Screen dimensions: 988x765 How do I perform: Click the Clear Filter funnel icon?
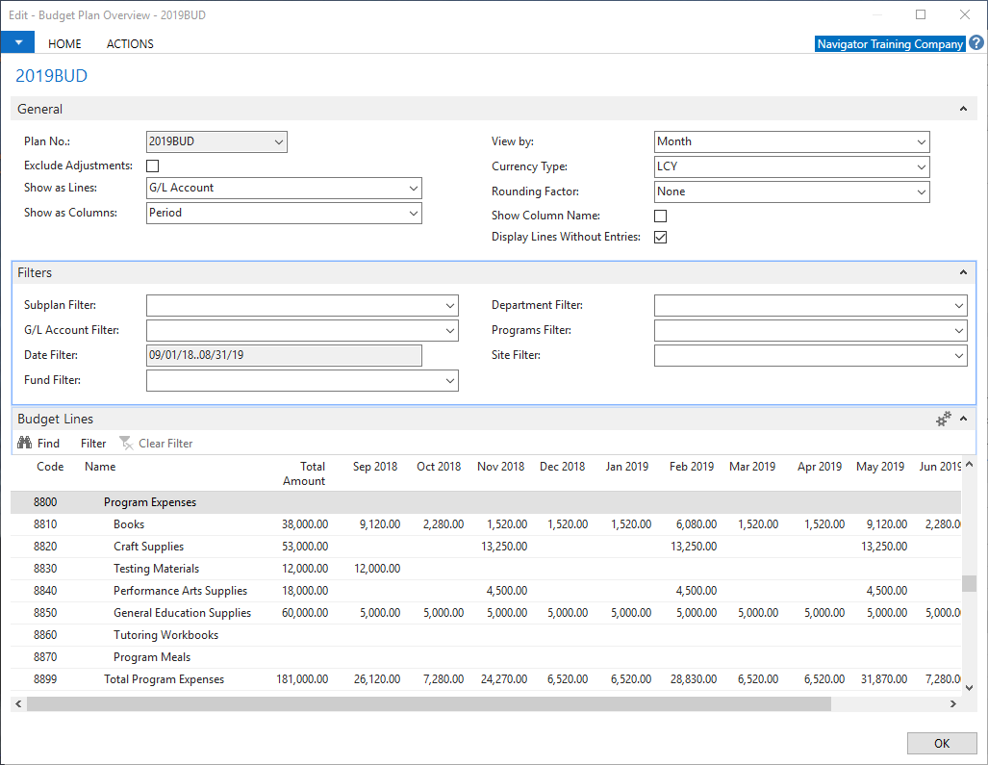pyautogui.click(x=125, y=444)
